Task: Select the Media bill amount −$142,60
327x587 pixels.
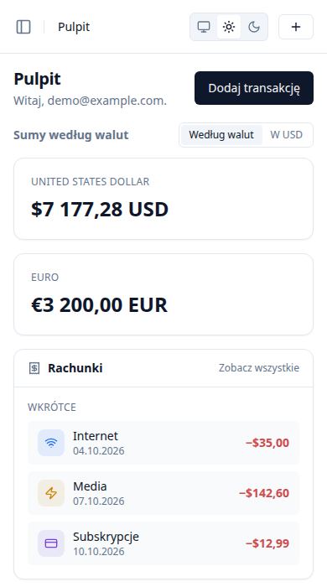Action: 264,493
